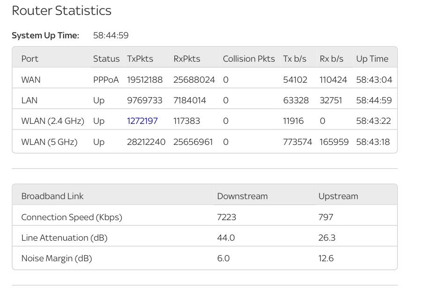Select the WAN port row label

[31, 80]
